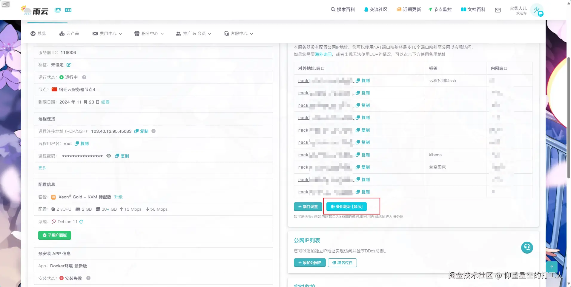Copy address in ninth NAT row
Image resolution: width=571 pixels, height=287 pixels.
click(x=363, y=180)
